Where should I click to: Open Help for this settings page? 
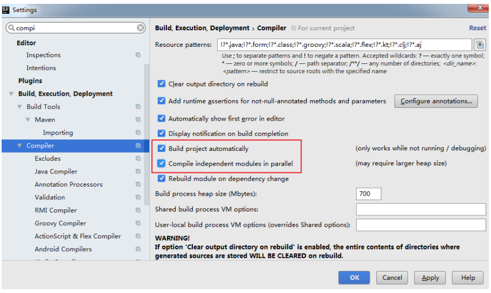click(x=468, y=278)
